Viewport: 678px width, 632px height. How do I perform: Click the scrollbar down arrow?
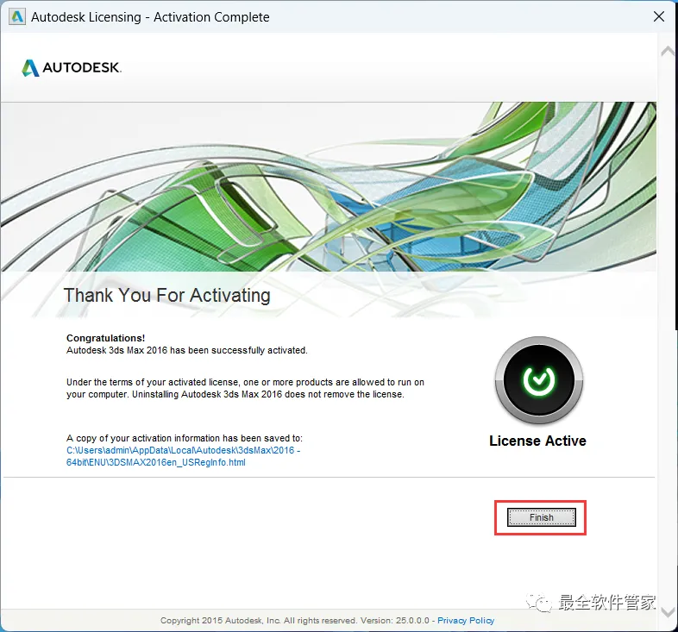(668, 612)
